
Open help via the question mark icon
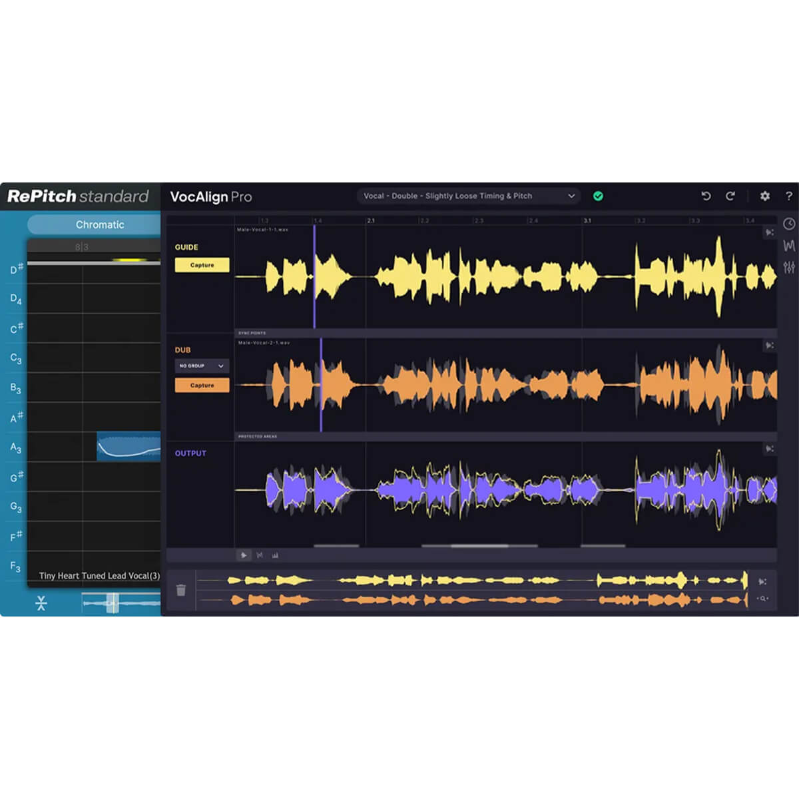point(789,196)
